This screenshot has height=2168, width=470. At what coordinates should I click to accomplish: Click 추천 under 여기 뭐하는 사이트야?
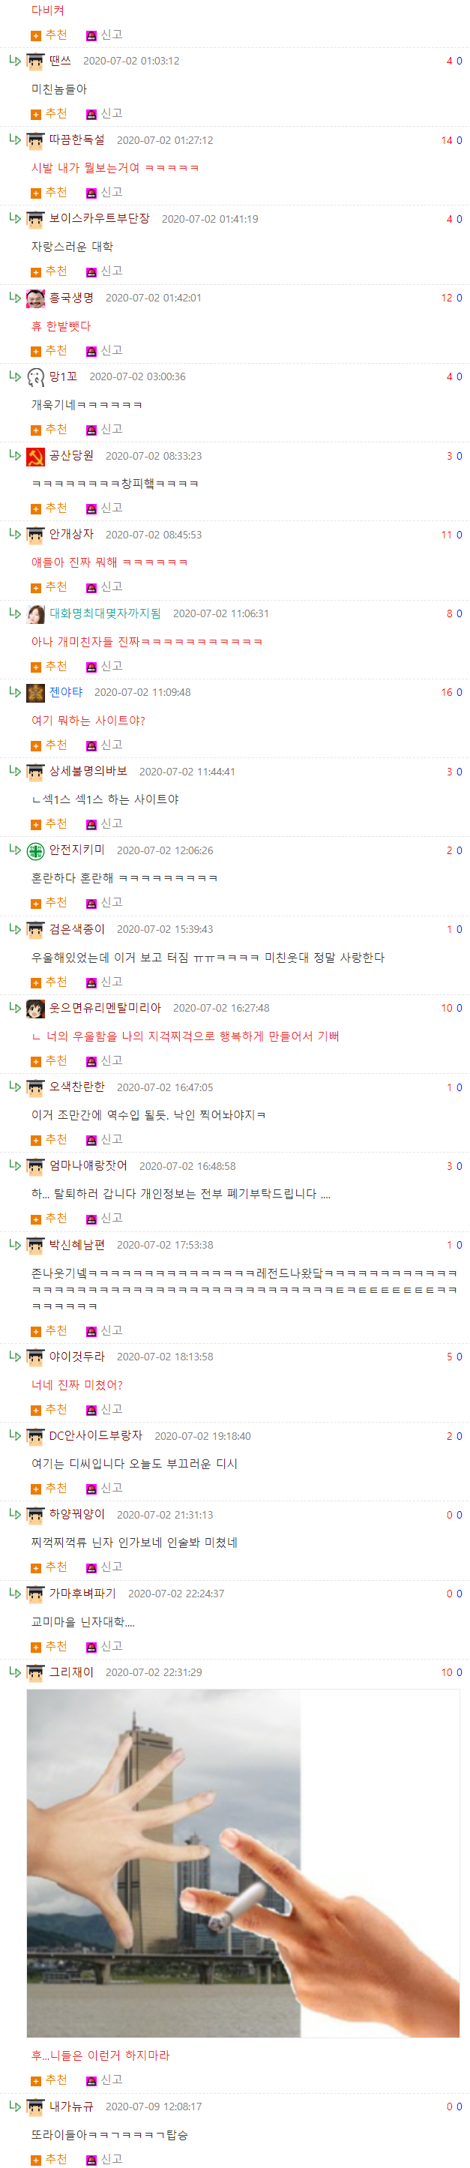click(x=49, y=745)
